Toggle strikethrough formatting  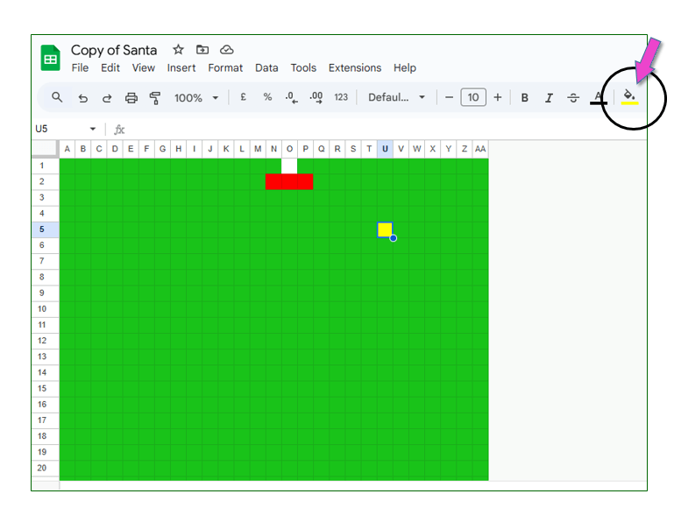click(573, 98)
